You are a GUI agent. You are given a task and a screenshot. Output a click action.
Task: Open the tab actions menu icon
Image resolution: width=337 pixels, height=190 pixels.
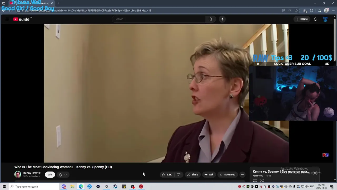pyautogui.click(x=4, y=3)
